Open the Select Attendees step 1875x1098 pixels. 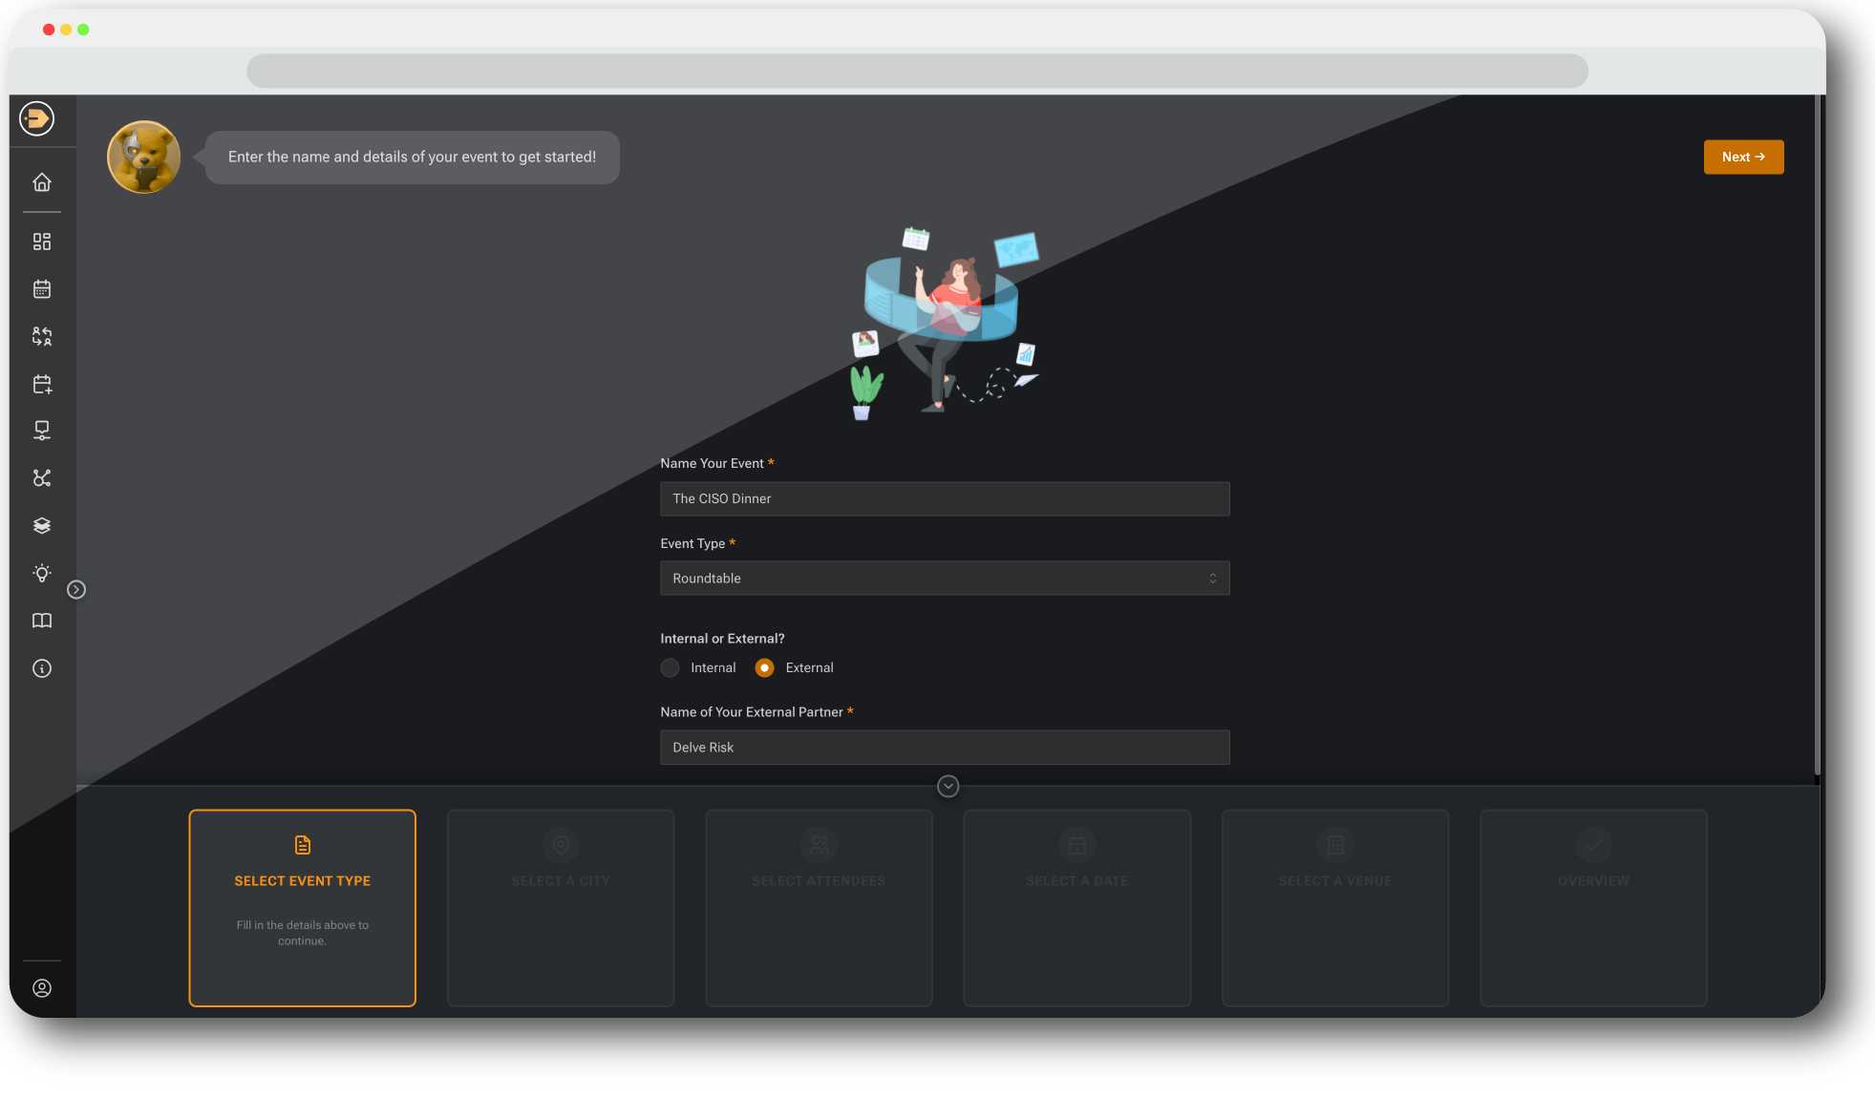[818, 907]
